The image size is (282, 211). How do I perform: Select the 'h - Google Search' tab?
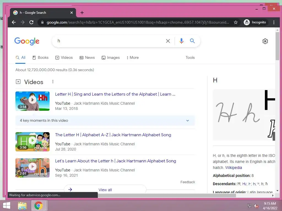43,13
